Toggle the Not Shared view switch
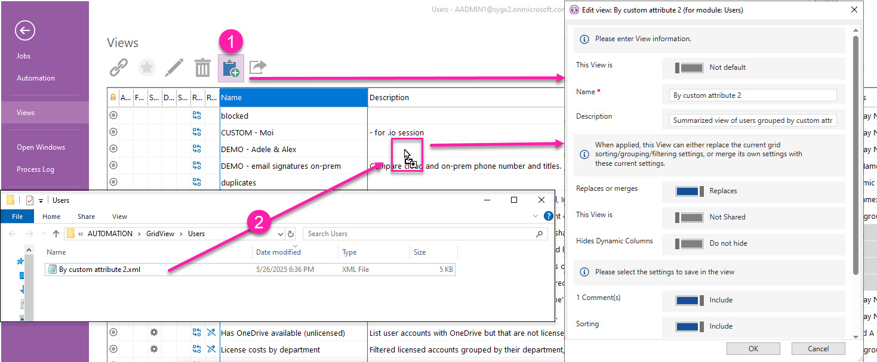Image resolution: width=877 pixels, height=362 pixels. 689,218
